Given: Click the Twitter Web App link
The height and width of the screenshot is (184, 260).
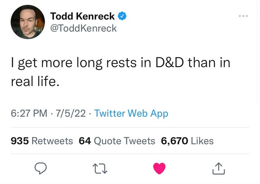Looking at the screenshot, I should [131, 113].
